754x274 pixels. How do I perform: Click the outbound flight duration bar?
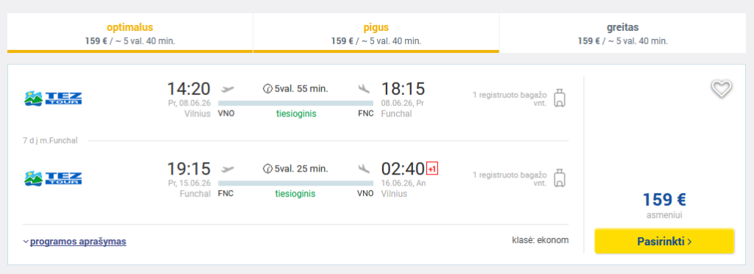point(295,103)
